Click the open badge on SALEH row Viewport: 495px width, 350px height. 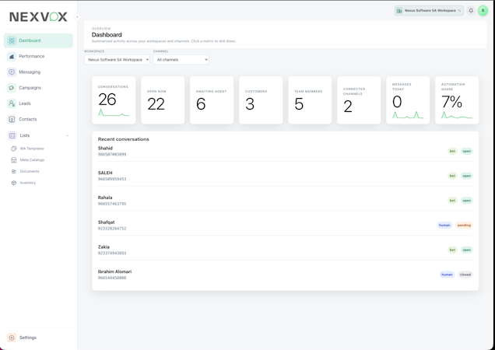[x=466, y=176]
